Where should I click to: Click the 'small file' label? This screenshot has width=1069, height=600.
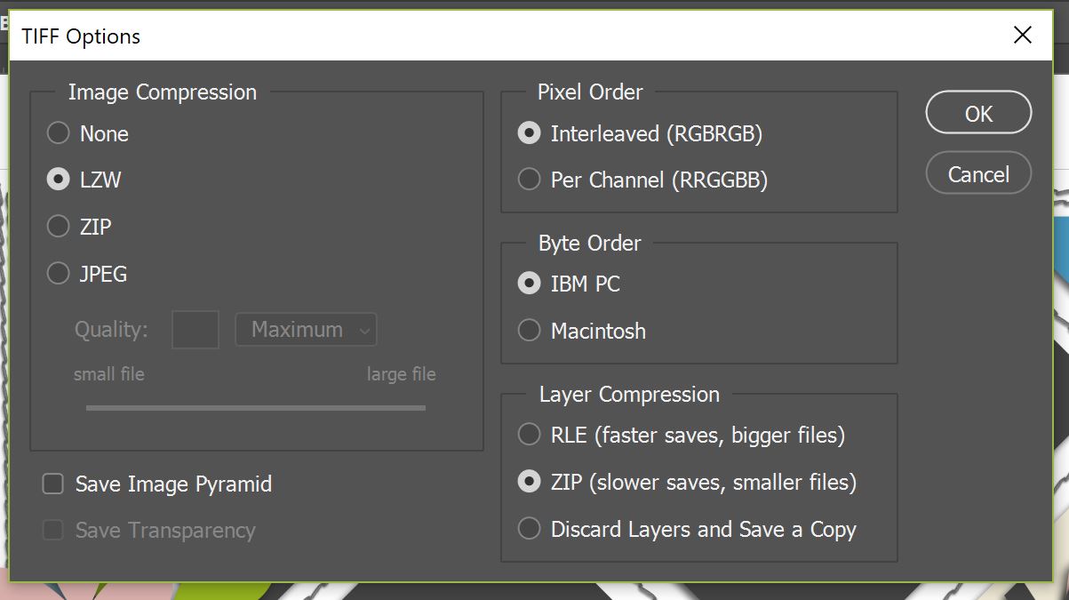click(109, 374)
